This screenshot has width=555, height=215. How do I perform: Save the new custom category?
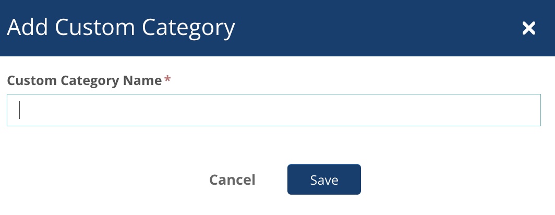coord(324,180)
